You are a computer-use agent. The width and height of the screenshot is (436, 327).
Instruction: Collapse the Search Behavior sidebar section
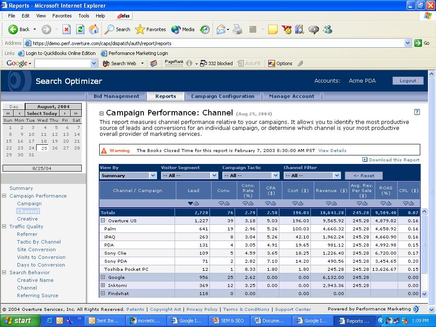[x=4, y=272]
